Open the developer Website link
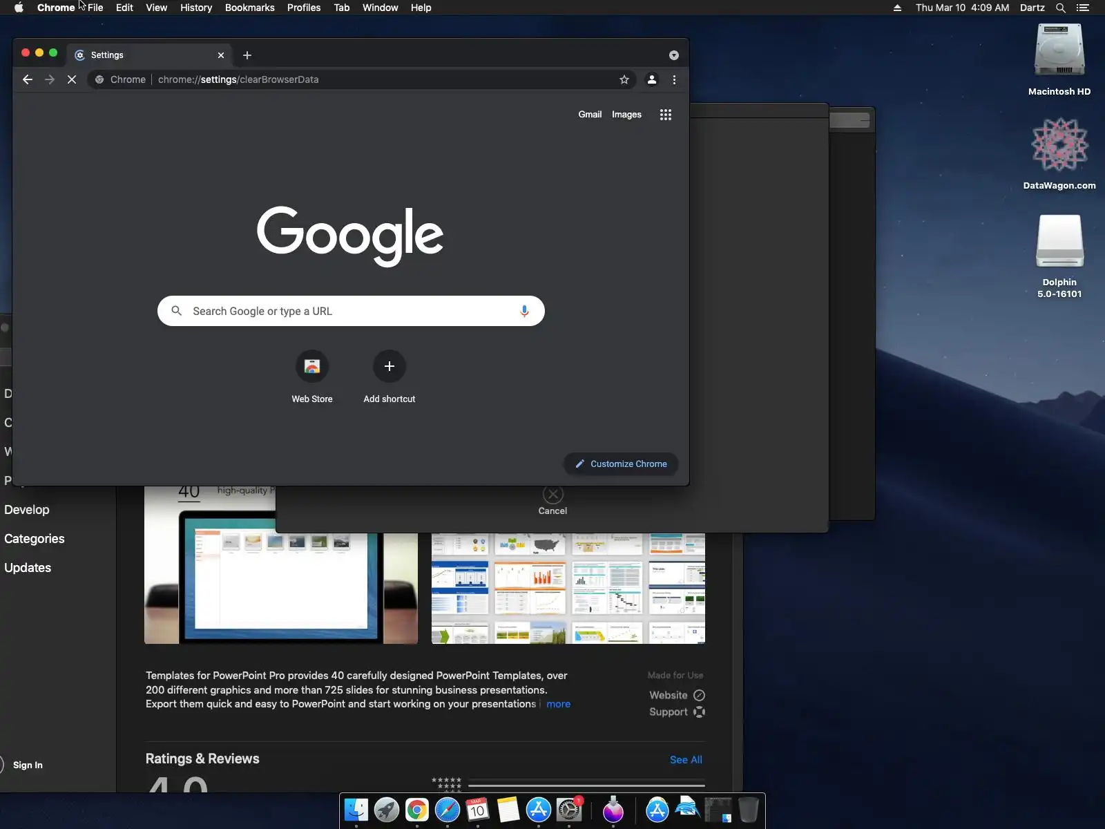 coord(677,695)
